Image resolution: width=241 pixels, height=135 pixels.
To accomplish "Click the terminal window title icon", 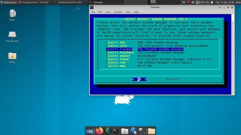I will 92,7.
